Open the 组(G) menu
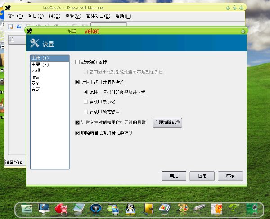Image resolution: width=270 pixels, height=219 pixels. tap(54, 16)
